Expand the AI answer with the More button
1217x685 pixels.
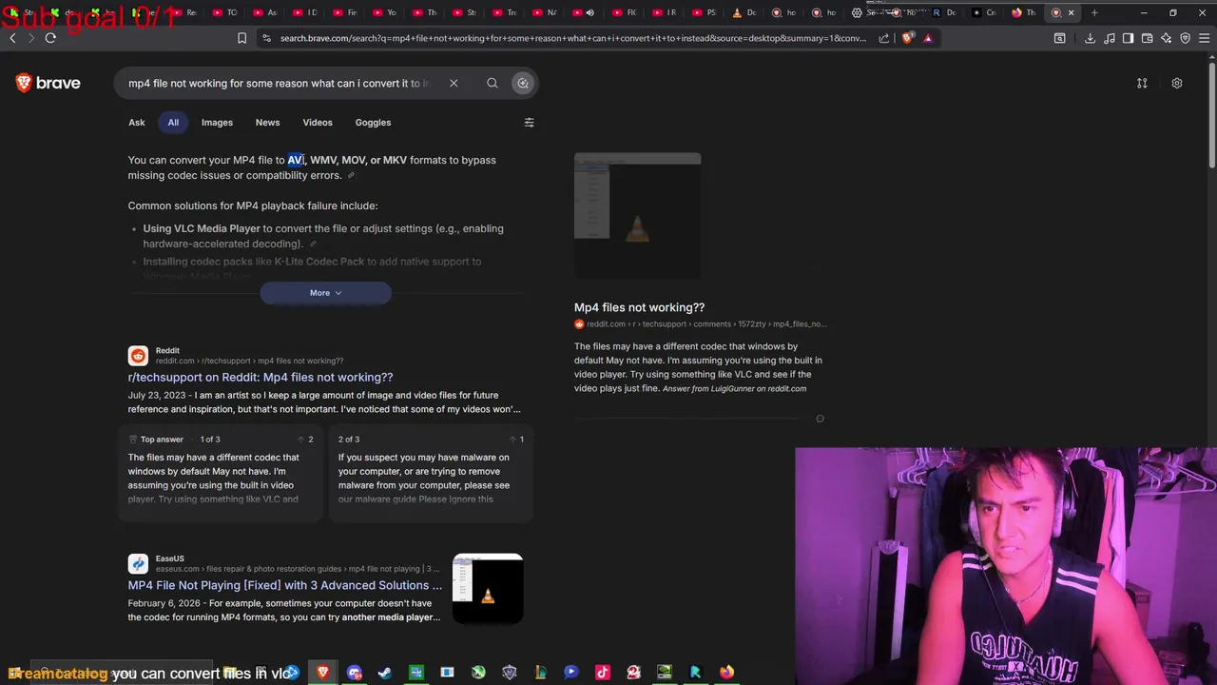point(325,293)
